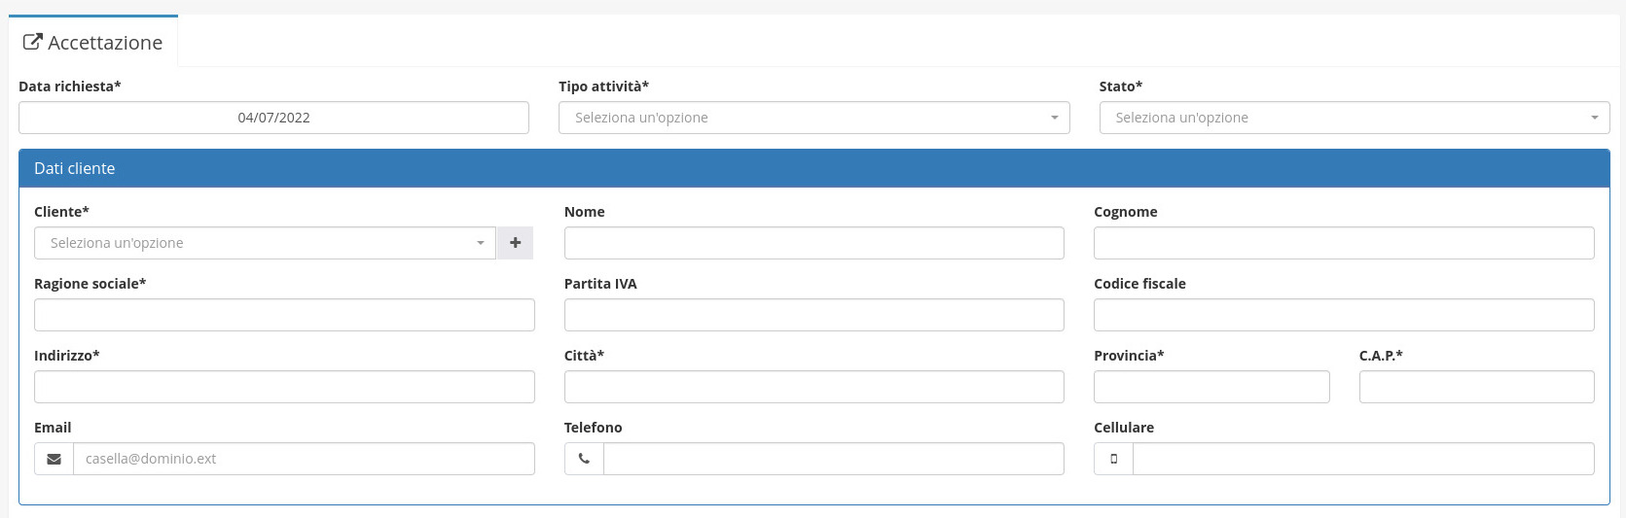Click the envelope icon beside Email field
Image resolution: width=1626 pixels, height=518 pixels.
(x=54, y=459)
